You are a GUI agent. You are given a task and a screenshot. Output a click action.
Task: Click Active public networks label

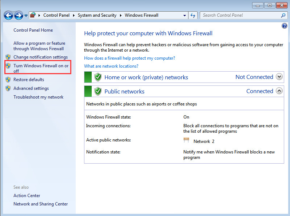pyautogui.click(x=108, y=140)
